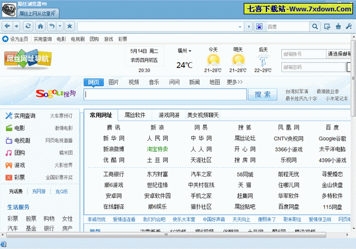Open the 115网盘 link
The height and width of the screenshot is (249, 356).
[332, 207]
